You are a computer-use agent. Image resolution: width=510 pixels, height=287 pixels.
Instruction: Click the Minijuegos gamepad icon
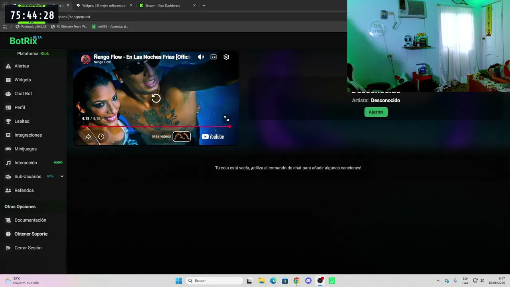(x=8, y=149)
